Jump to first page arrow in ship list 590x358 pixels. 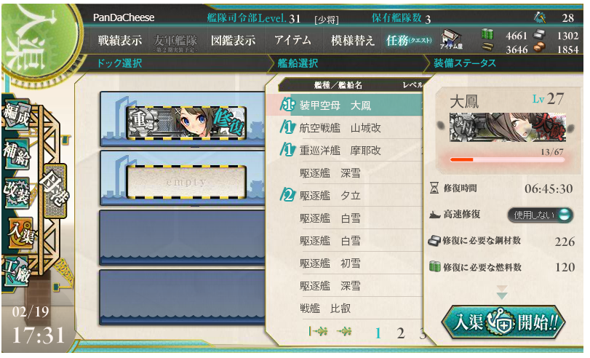tap(318, 331)
